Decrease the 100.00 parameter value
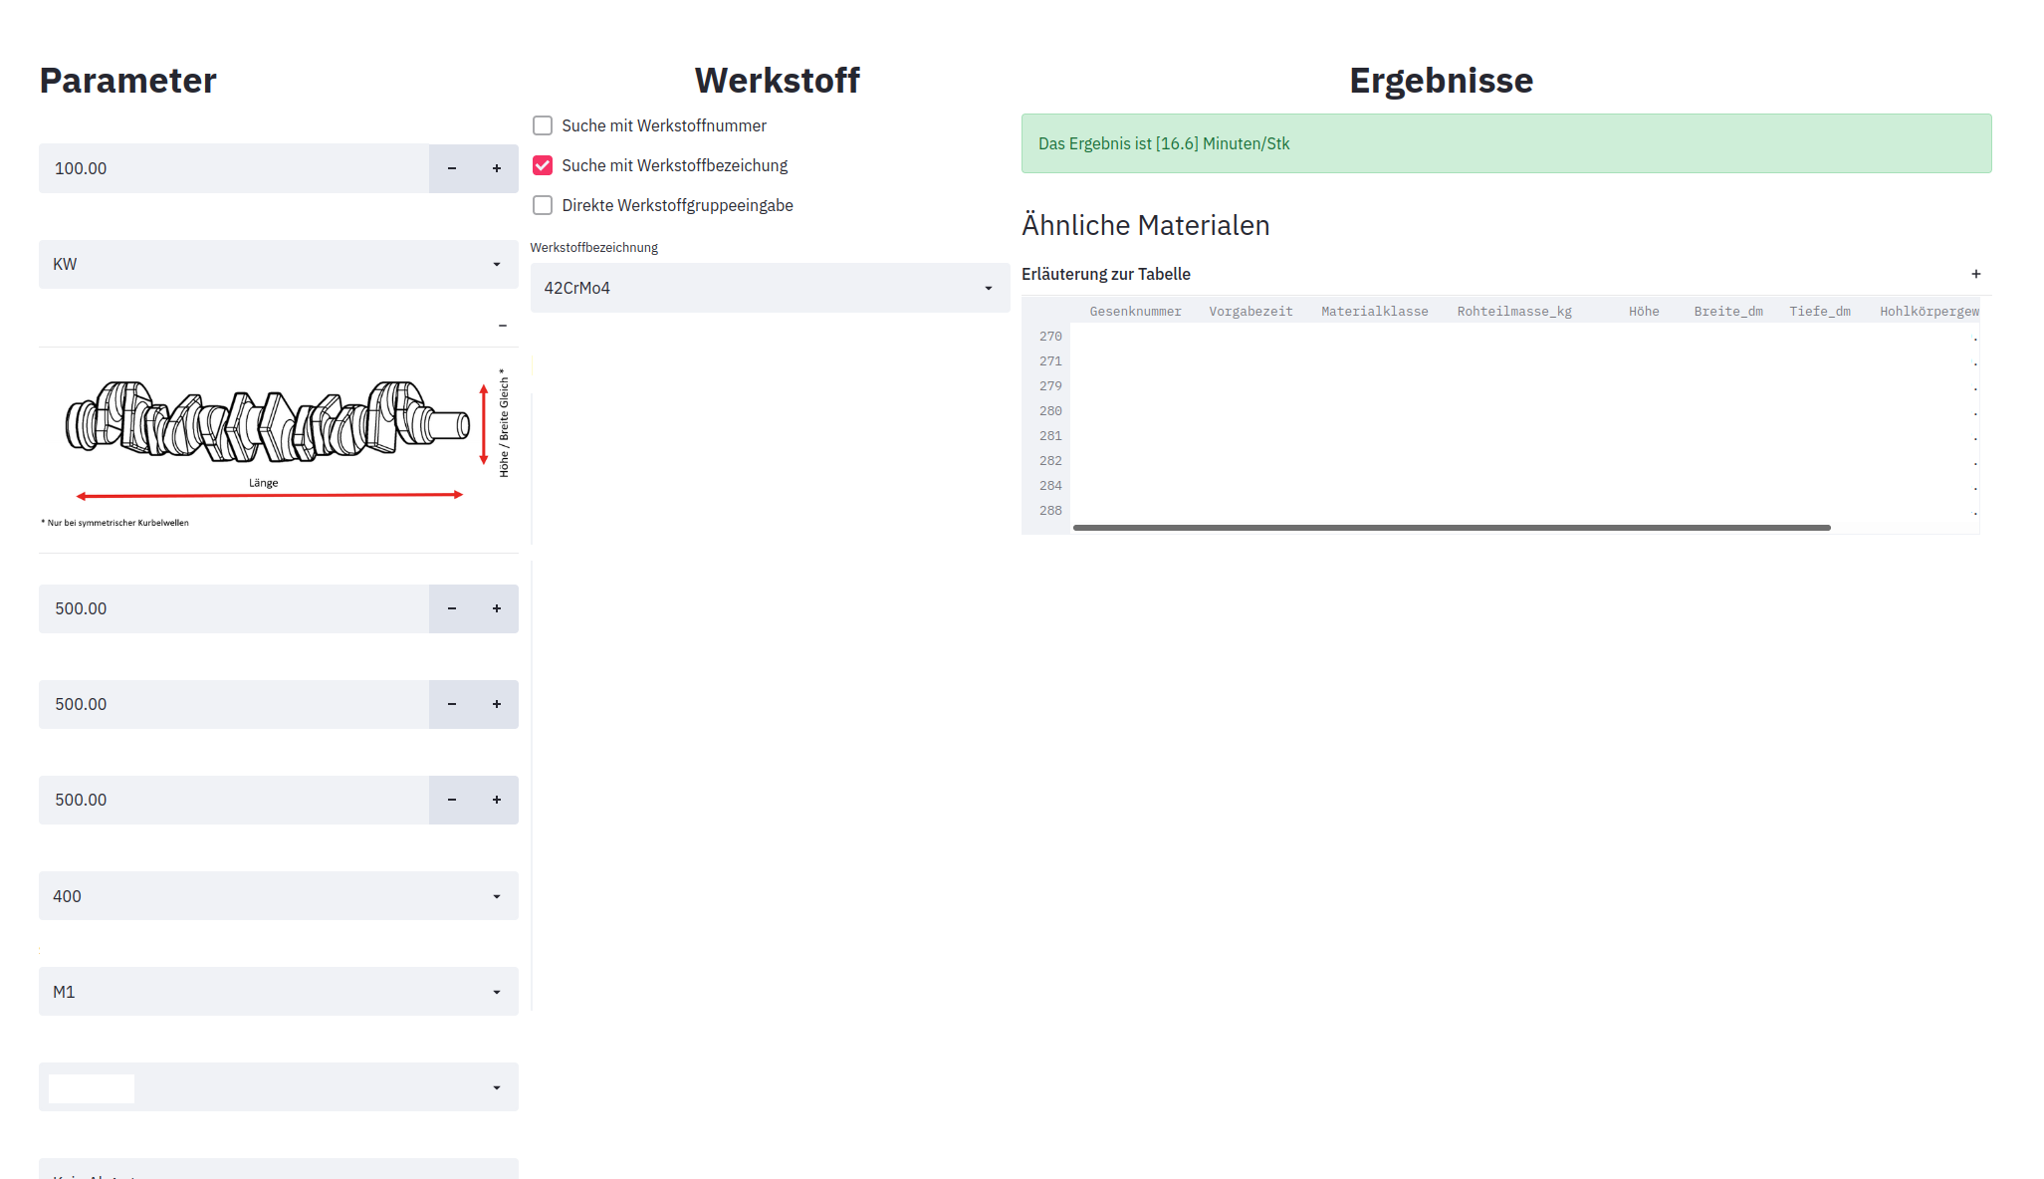Viewport: 2044px width, 1179px height. pyautogui.click(x=452, y=168)
